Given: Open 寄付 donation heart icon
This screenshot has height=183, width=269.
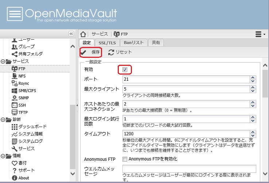Looking at the screenshot, I should tap(15, 163).
